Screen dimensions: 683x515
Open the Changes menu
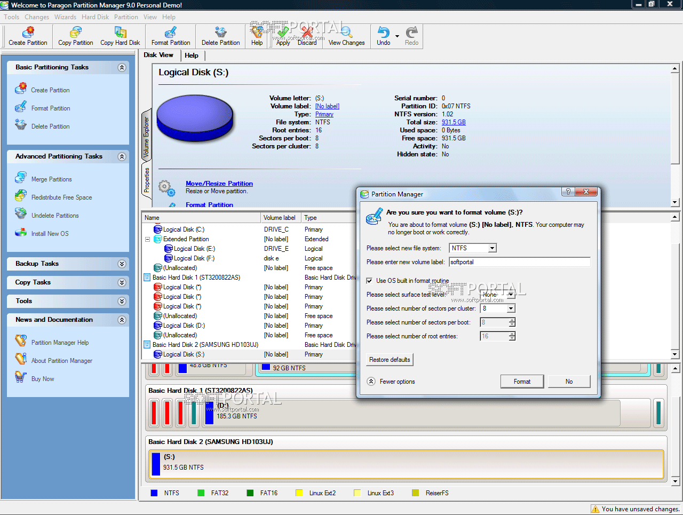(x=37, y=17)
